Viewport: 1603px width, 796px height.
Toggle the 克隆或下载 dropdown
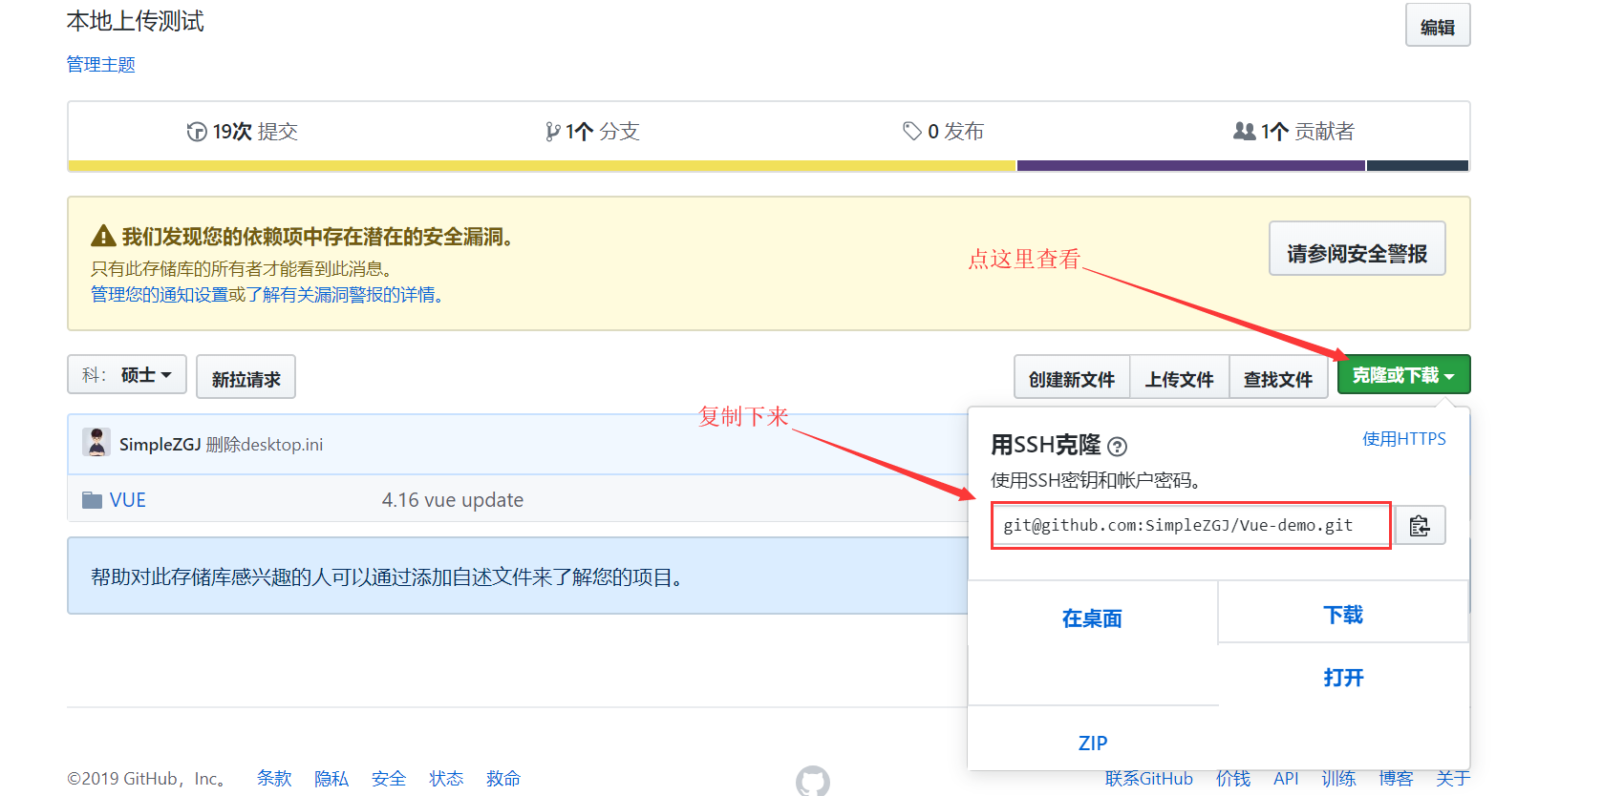(x=1404, y=375)
